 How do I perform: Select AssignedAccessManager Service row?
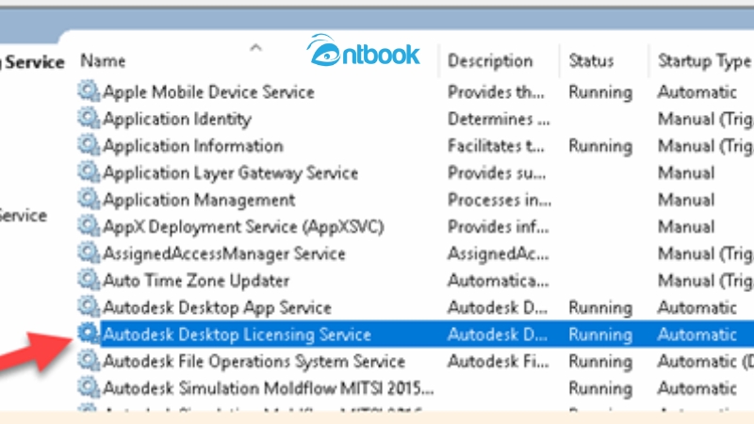tap(224, 253)
